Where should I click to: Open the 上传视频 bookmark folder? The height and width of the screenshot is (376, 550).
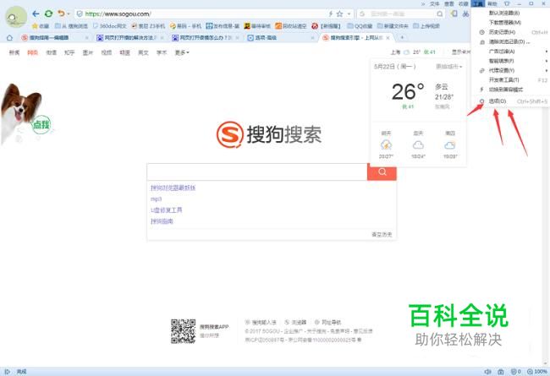click(x=426, y=26)
